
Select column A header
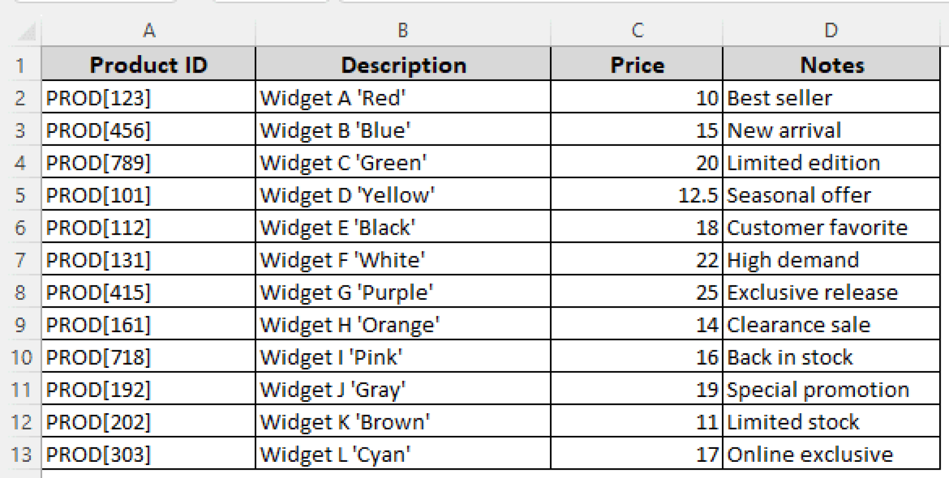coord(148,31)
